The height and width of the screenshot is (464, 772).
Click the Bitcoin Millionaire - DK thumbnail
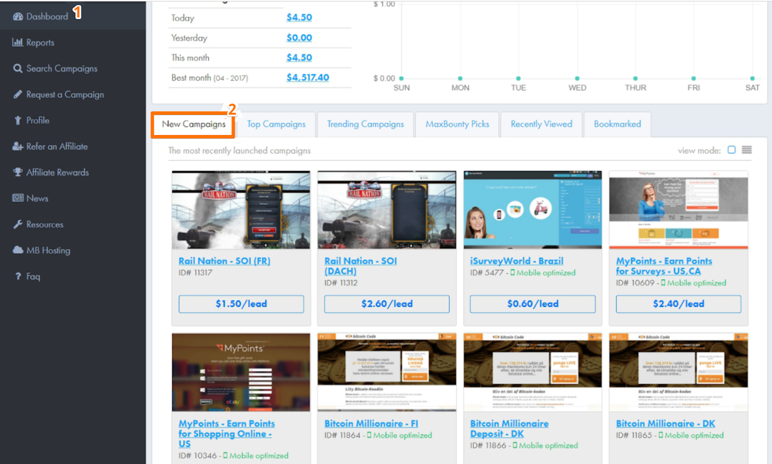tap(678, 372)
